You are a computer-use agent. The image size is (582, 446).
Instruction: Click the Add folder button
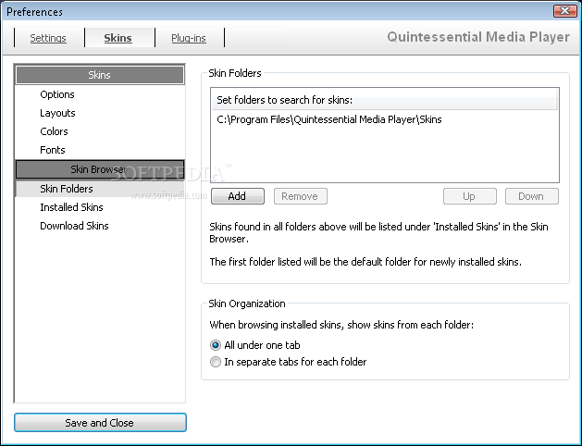[238, 196]
